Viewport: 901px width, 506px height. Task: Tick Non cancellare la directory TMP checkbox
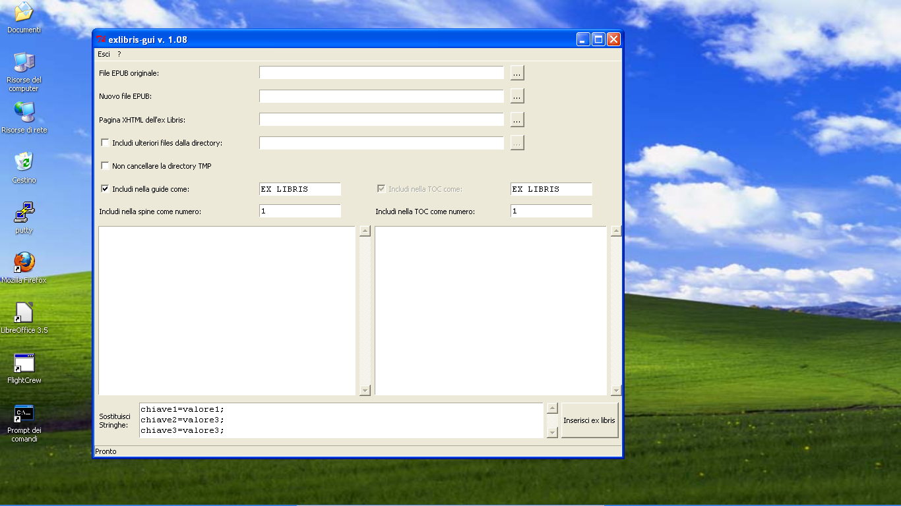coord(105,166)
